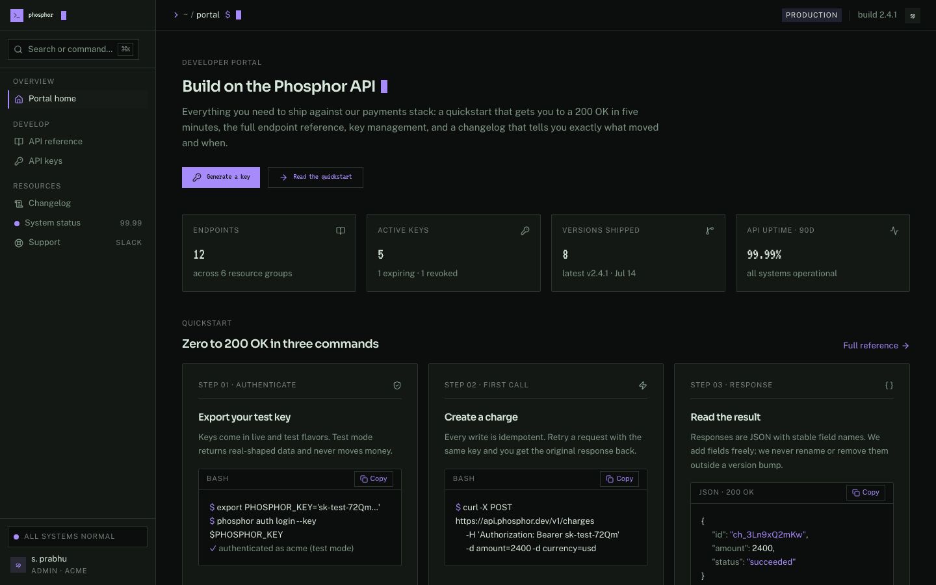
Task: Click the branch icon on Versions Shipped card
Action: coord(710,231)
